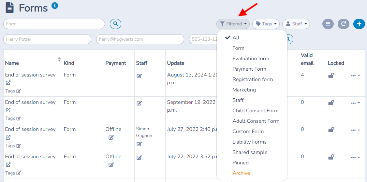Click the Payment column header
Screen dimensions: 367x182
[x=116, y=63]
